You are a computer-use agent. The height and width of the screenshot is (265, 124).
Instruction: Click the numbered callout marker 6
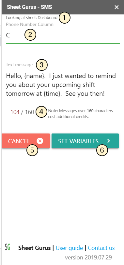point(102,150)
